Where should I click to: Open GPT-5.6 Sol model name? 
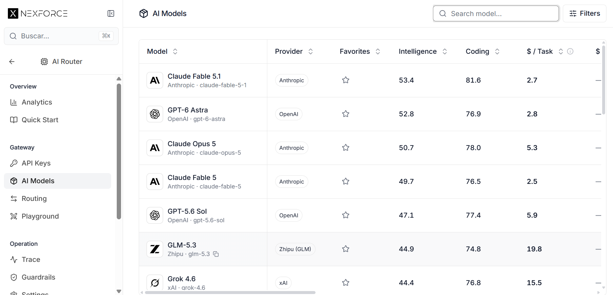[x=187, y=211]
